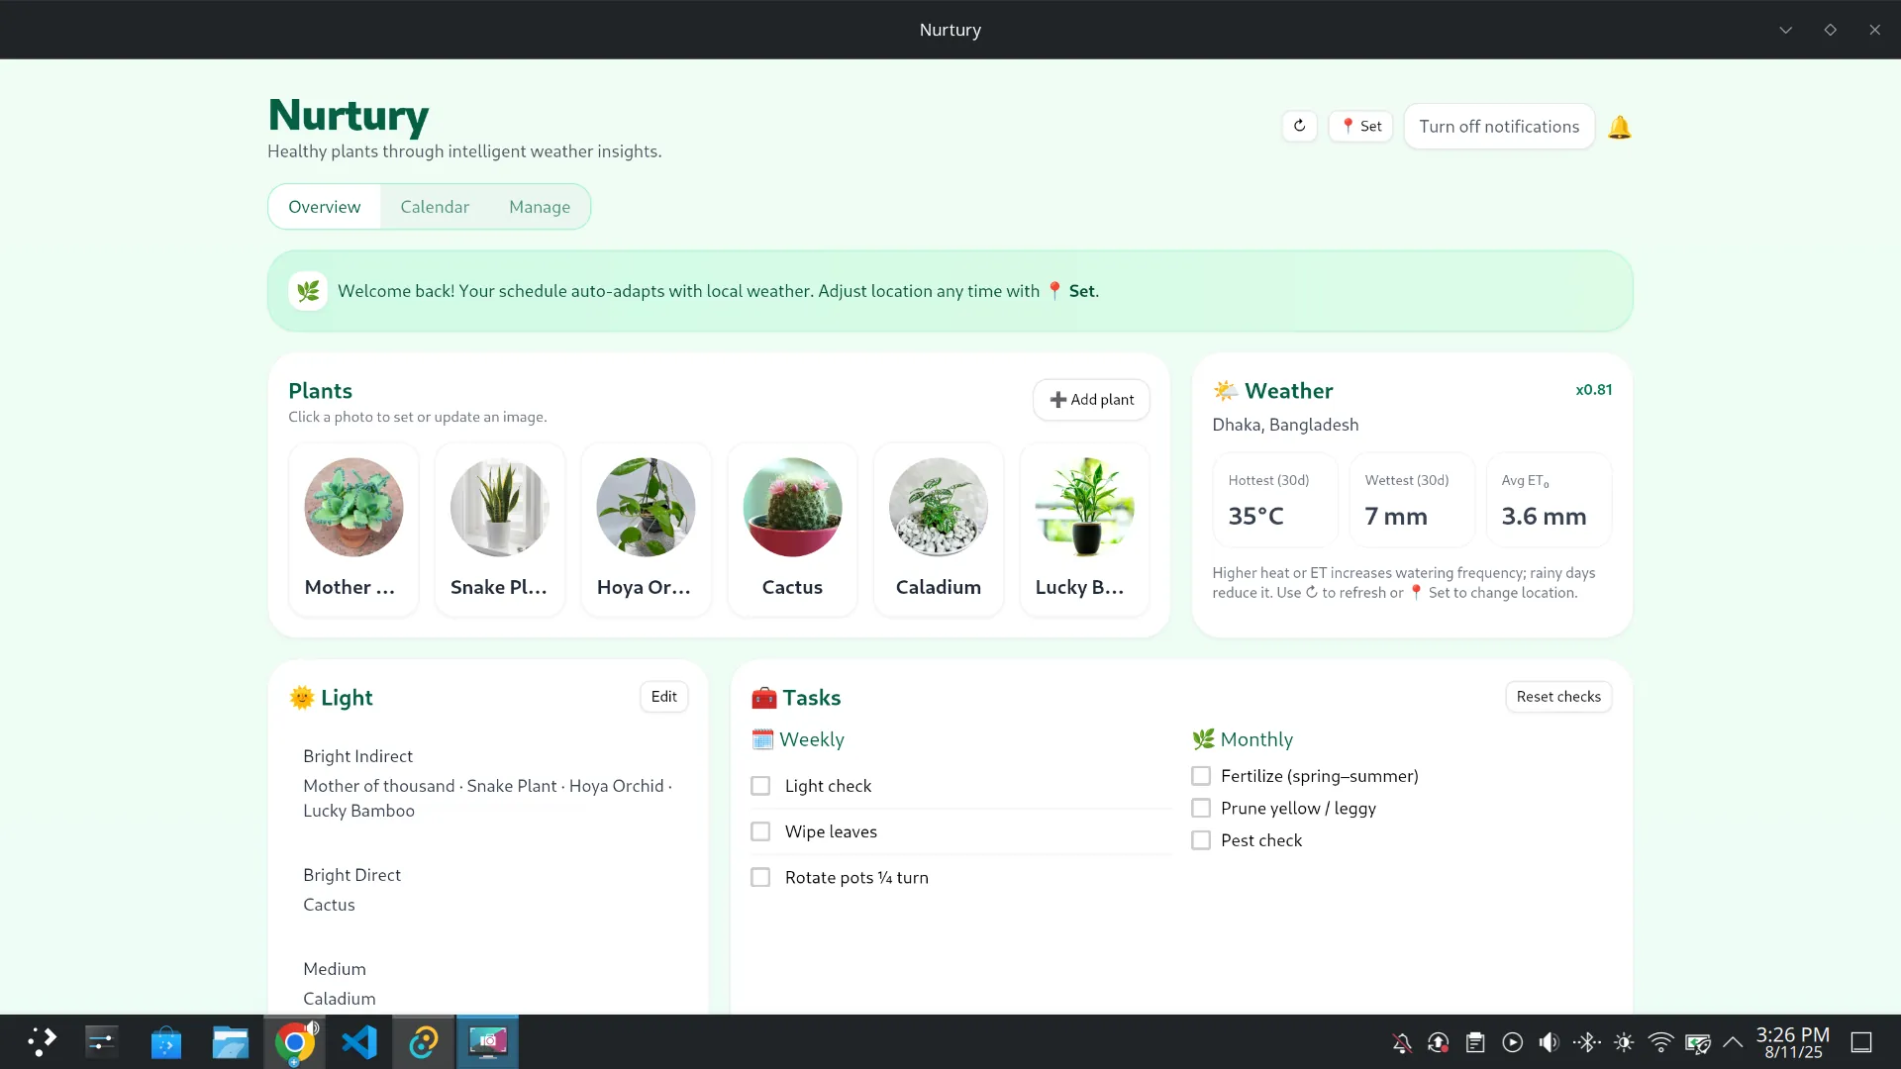Expand hidden icons in system tray
This screenshot has width=1901, height=1069.
point(1731,1041)
